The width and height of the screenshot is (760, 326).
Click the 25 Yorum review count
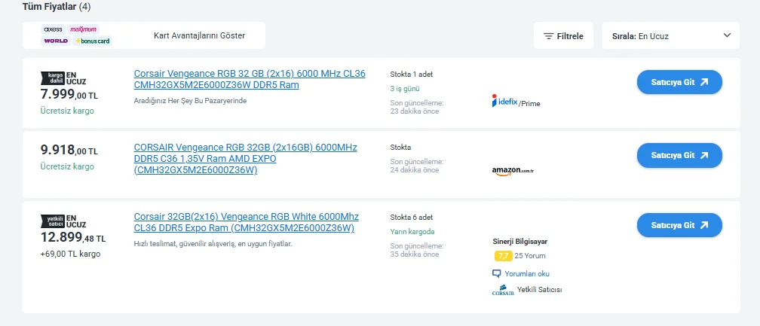(x=530, y=256)
